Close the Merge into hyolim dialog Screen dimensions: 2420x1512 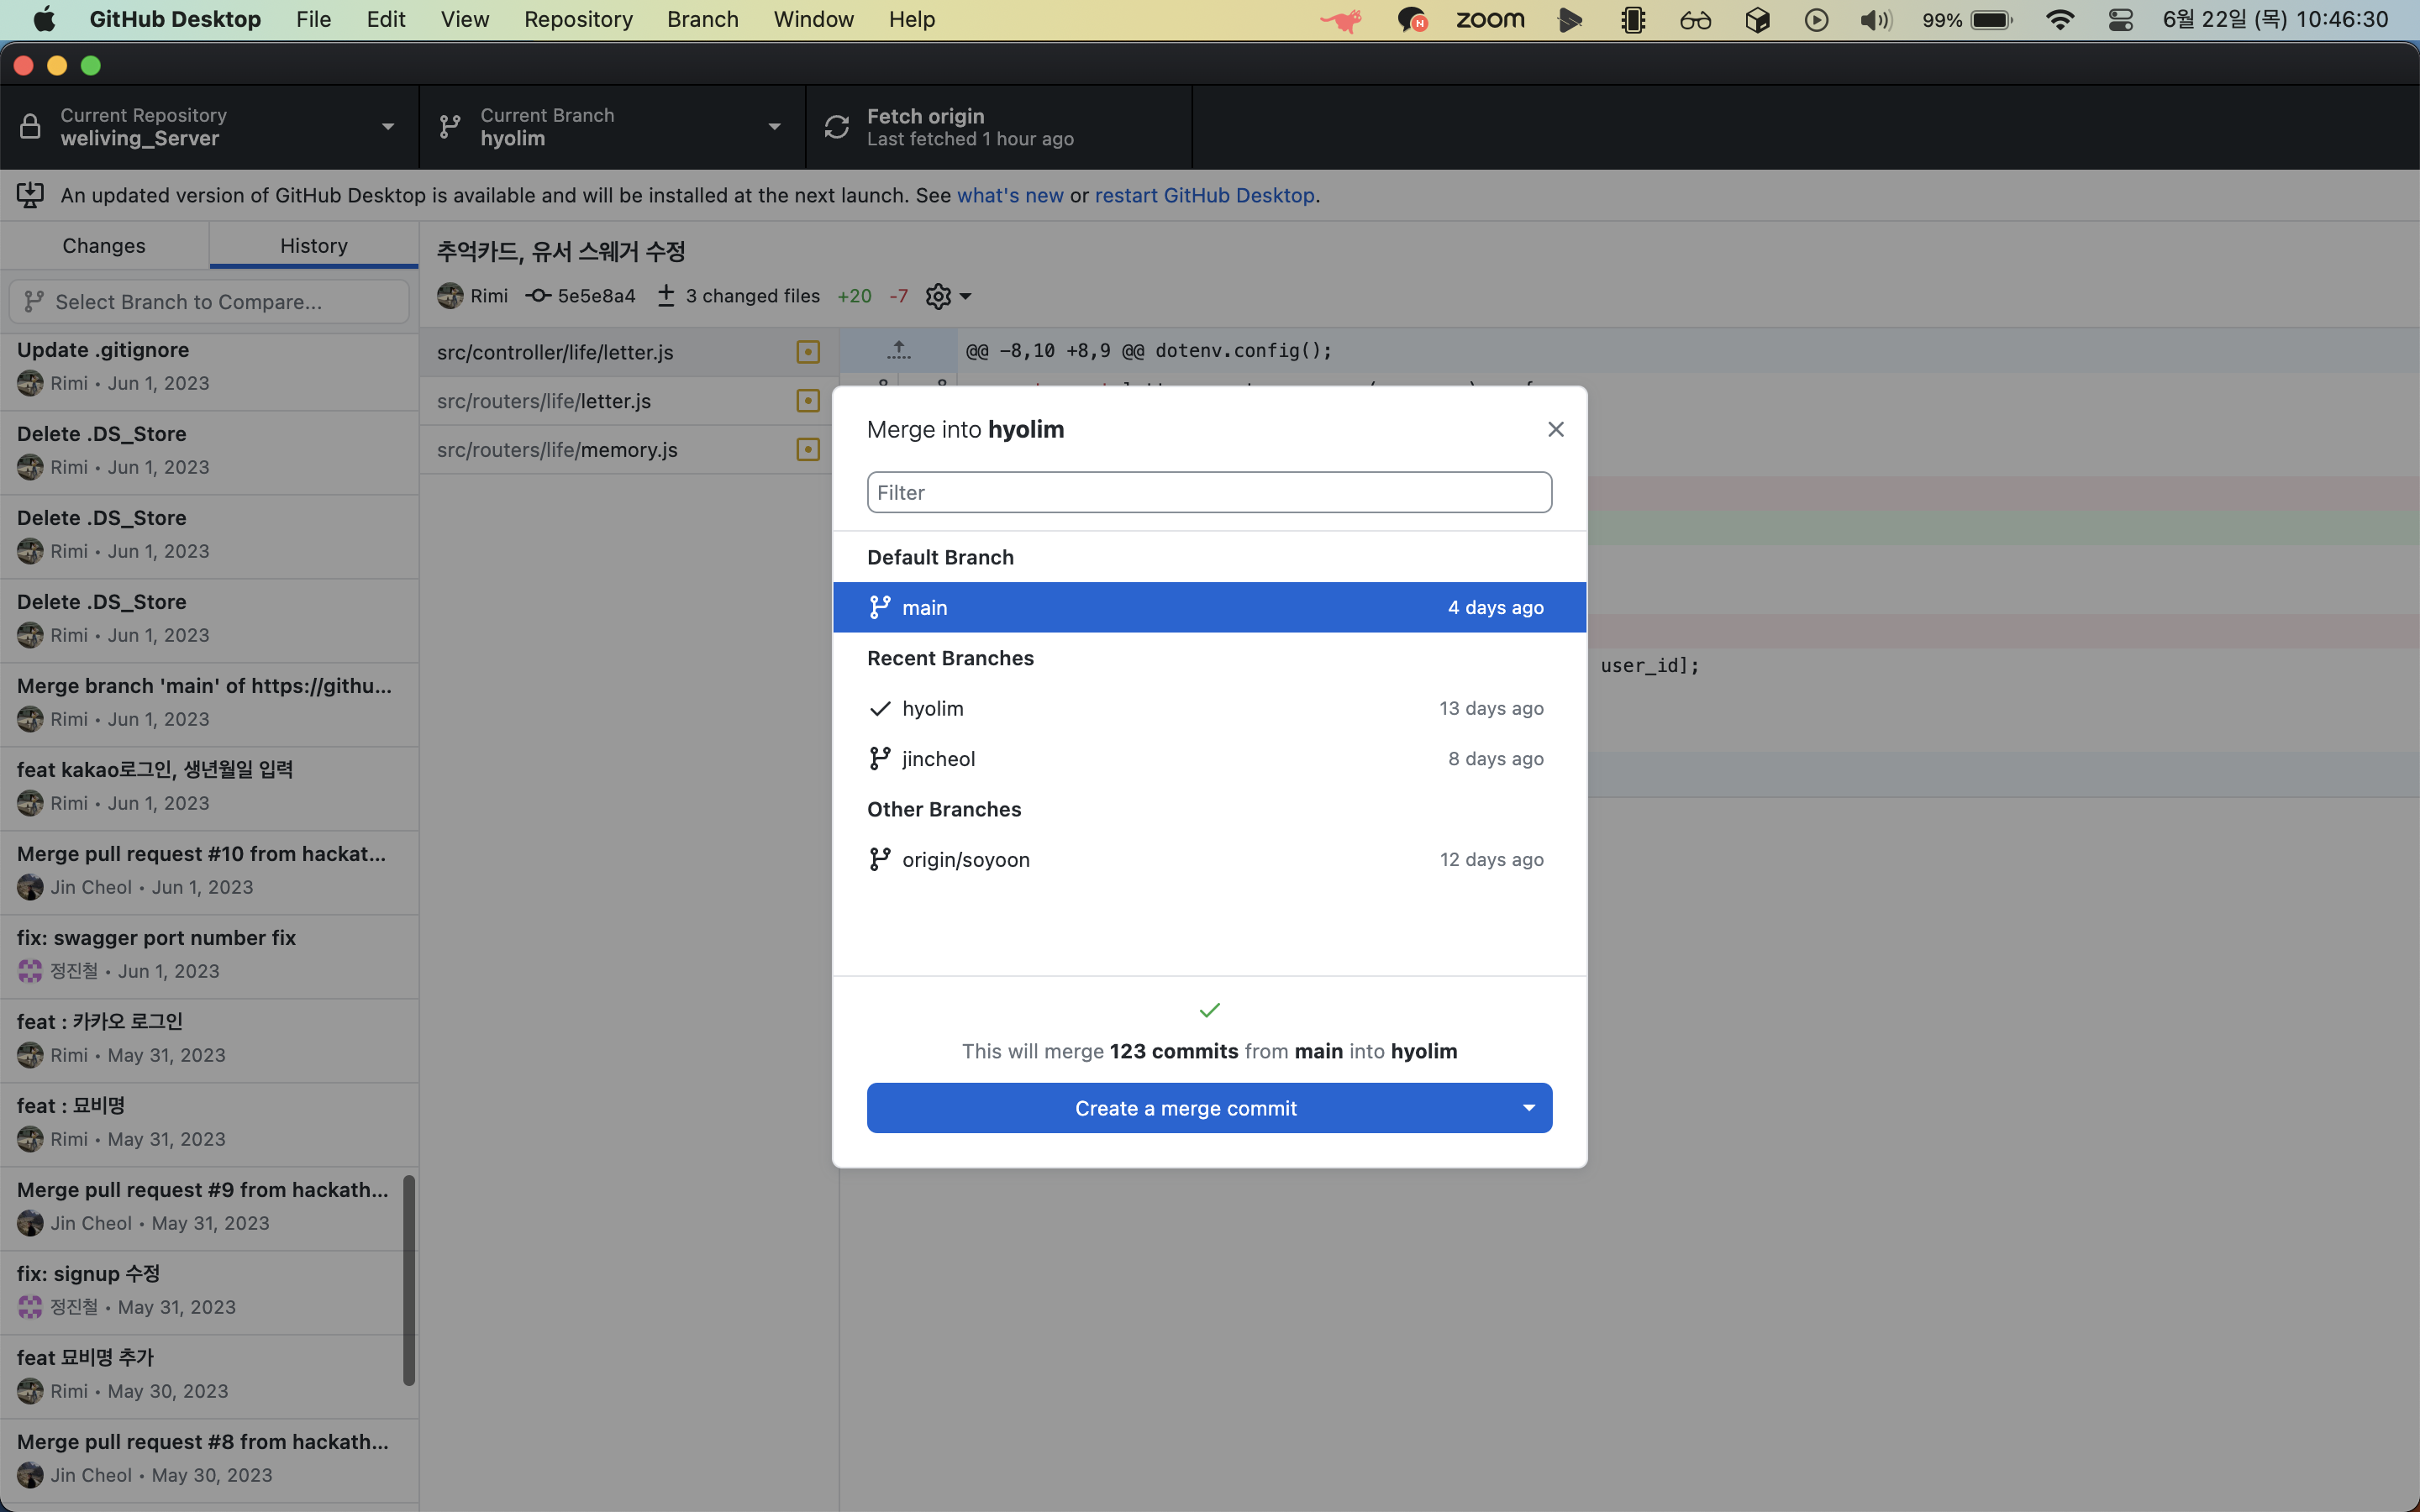(1555, 429)
